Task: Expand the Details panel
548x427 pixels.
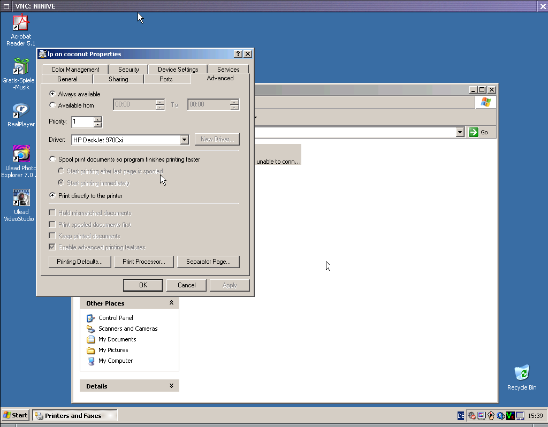Action: [x=171, y=386]
